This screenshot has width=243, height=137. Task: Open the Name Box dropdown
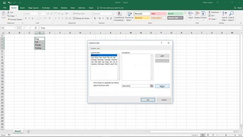click(15, 28)
